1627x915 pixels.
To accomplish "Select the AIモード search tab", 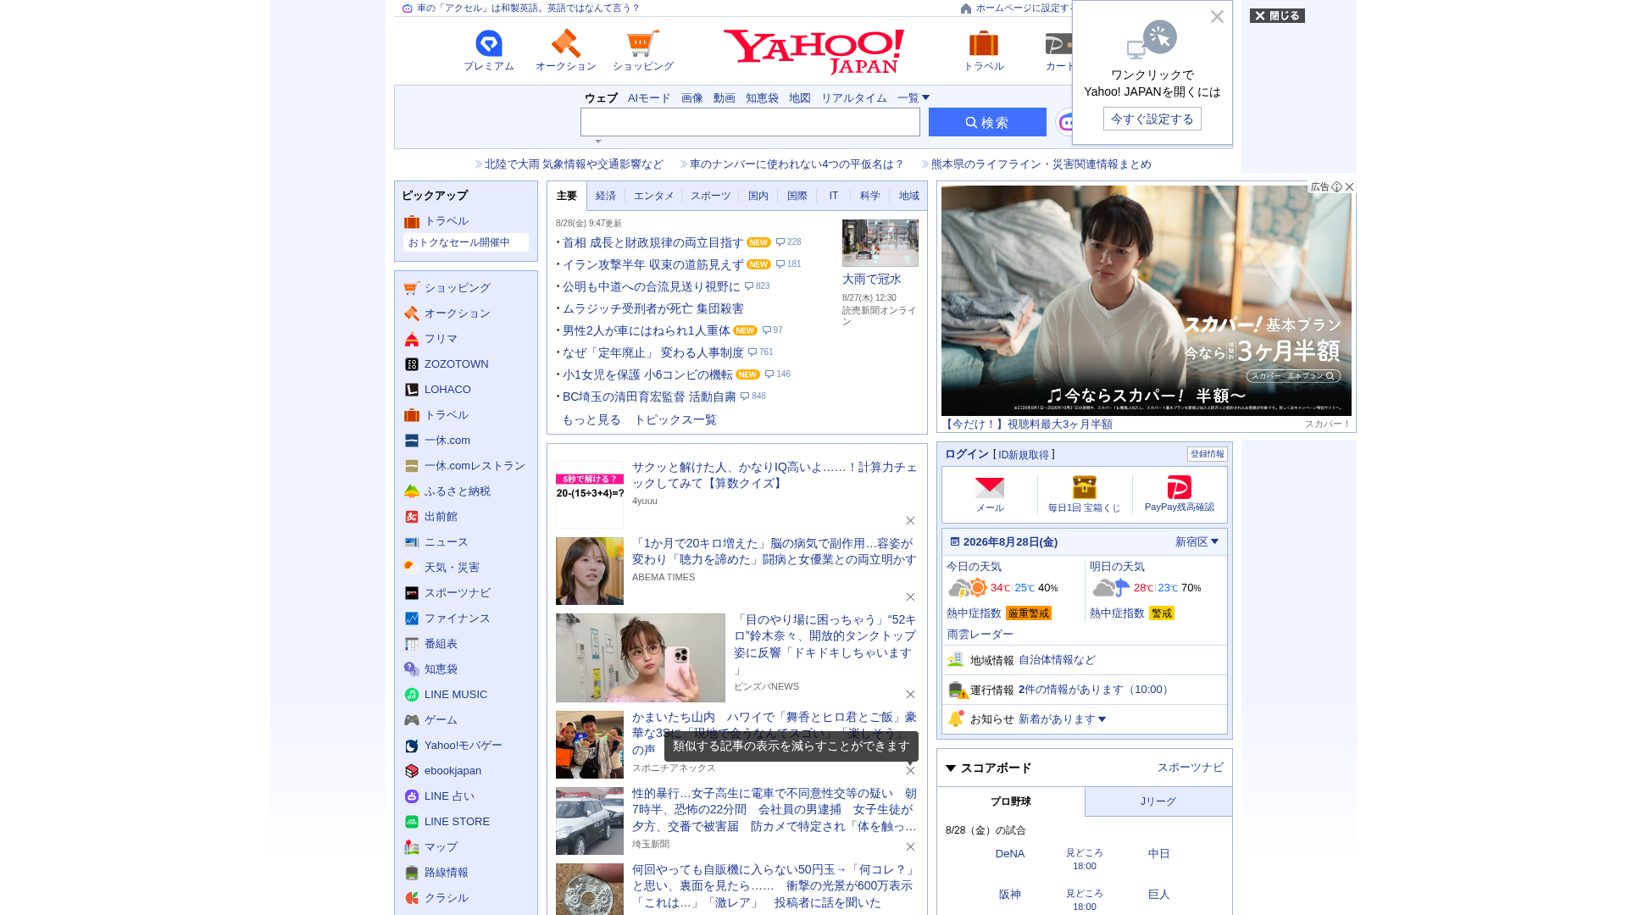I will pyautogui.click(x=649, y=98).
